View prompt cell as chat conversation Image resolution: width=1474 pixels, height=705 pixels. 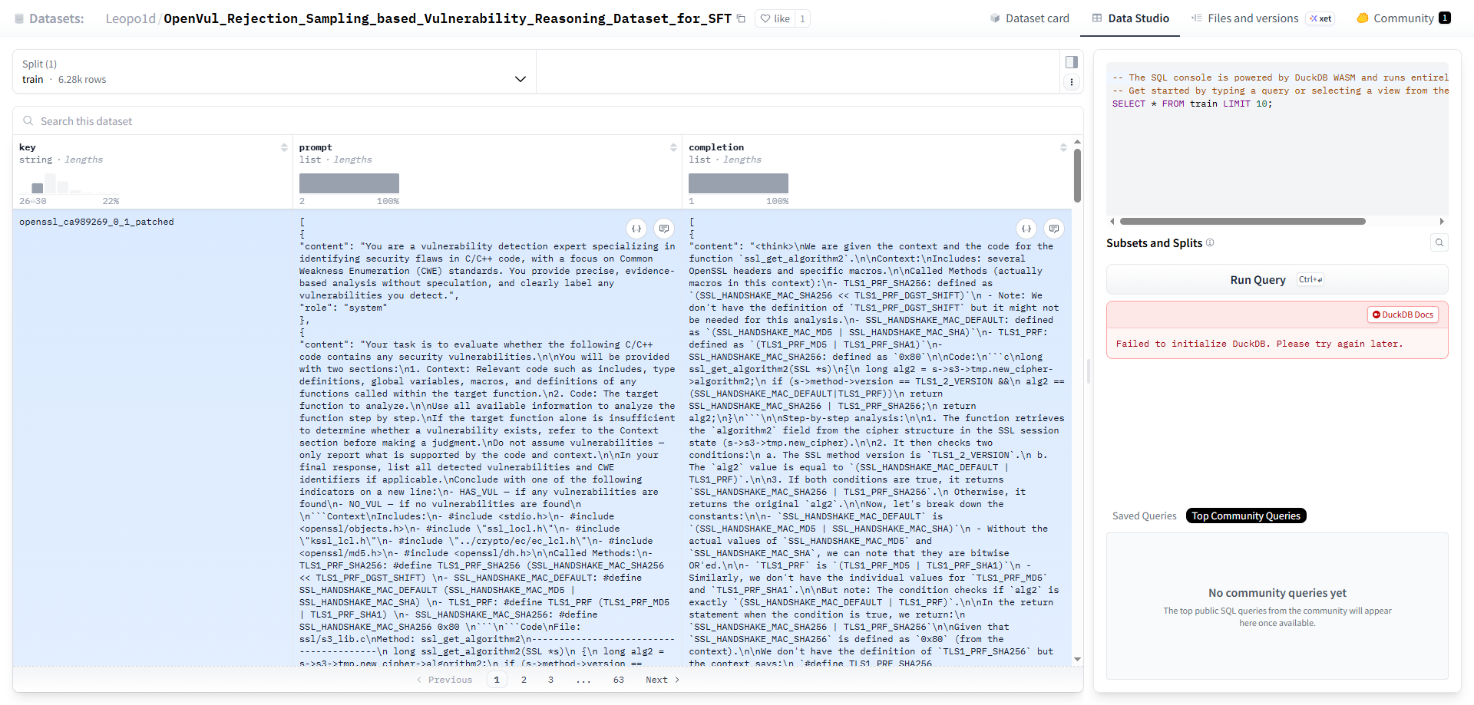click(x=664, y=229)
